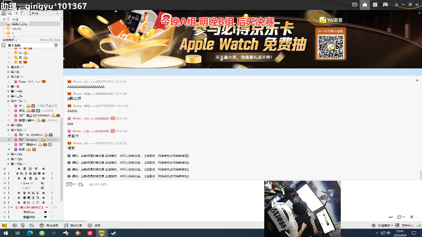Open the Windows Start menu

[x=5, y=233]
